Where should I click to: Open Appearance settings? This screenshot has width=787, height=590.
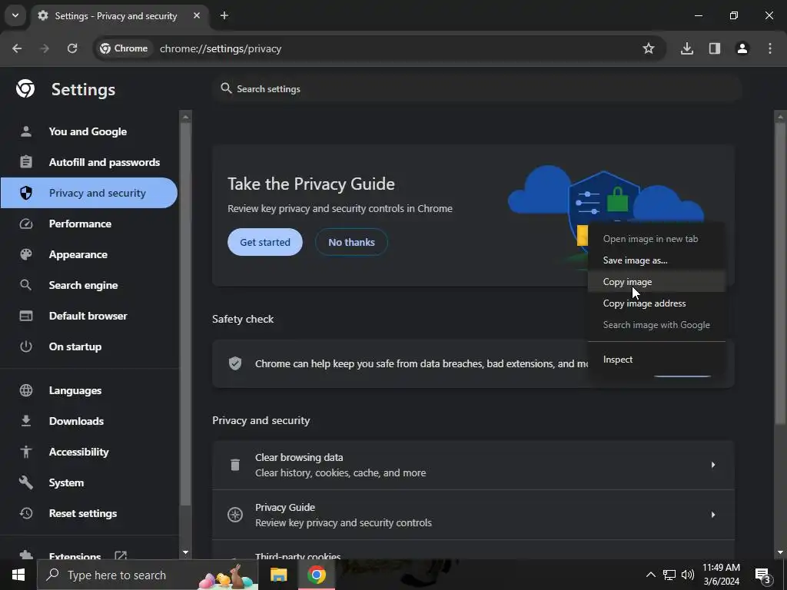[x=89, y=254]
